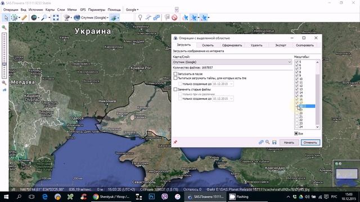This screenshot has width=360, height=202.
Task: Click the add polygon tool icon
Action: (x=156, y=17)
